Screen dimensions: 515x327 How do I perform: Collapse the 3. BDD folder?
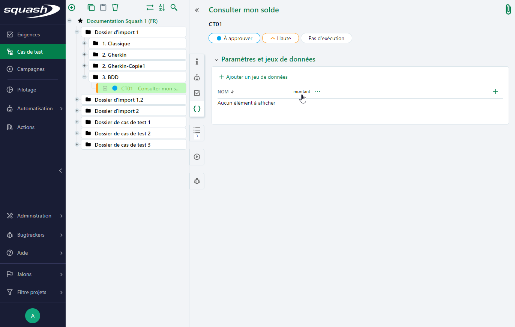(84, 77)
